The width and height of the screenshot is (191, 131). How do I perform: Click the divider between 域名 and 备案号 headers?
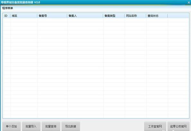click(37, 16)
